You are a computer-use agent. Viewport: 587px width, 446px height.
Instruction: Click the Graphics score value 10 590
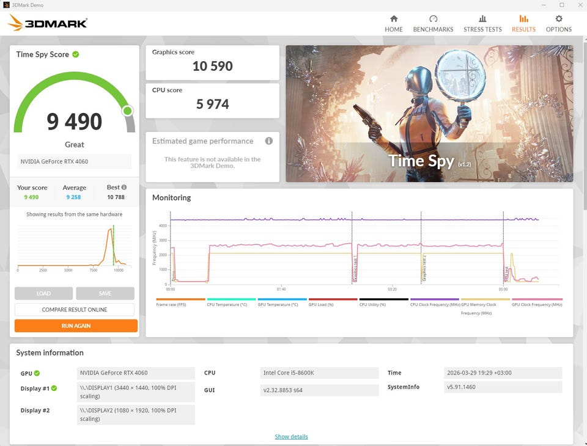[x=212, y=66]
